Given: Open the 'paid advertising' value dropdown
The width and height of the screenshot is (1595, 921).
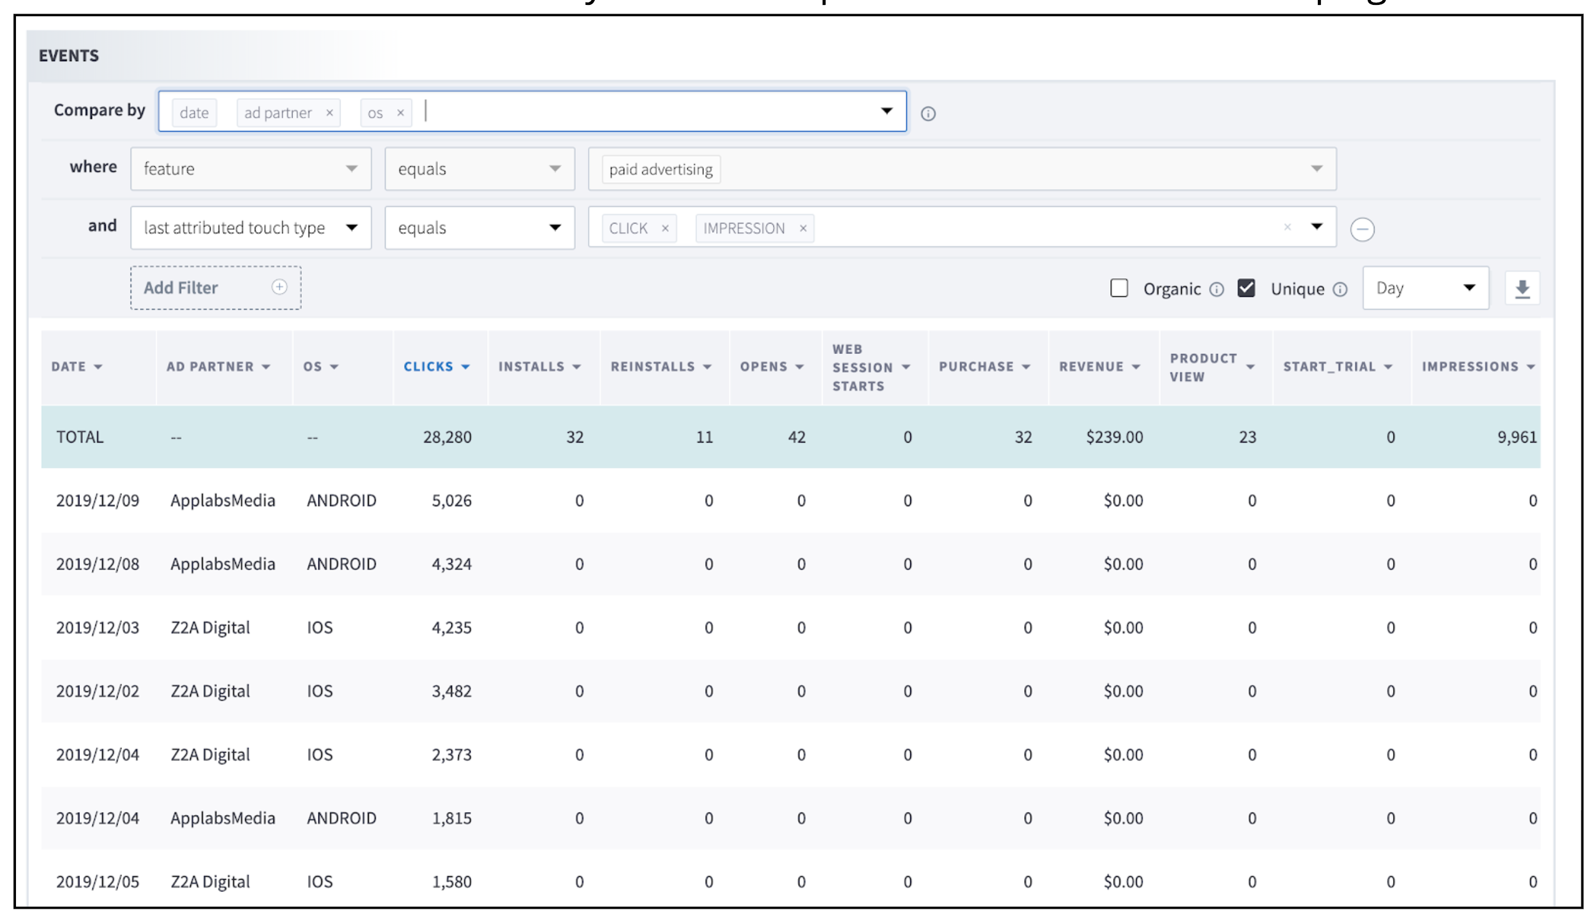Looking at the screenshot, I should click(1316, 169).
